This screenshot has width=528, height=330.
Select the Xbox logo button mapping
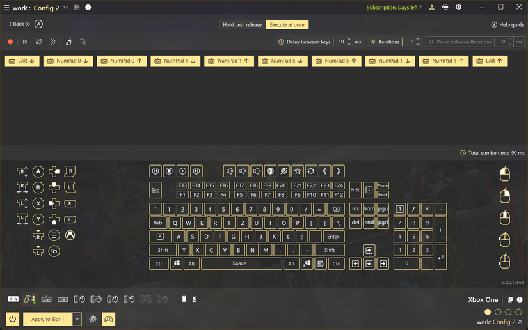click(70, 235)
